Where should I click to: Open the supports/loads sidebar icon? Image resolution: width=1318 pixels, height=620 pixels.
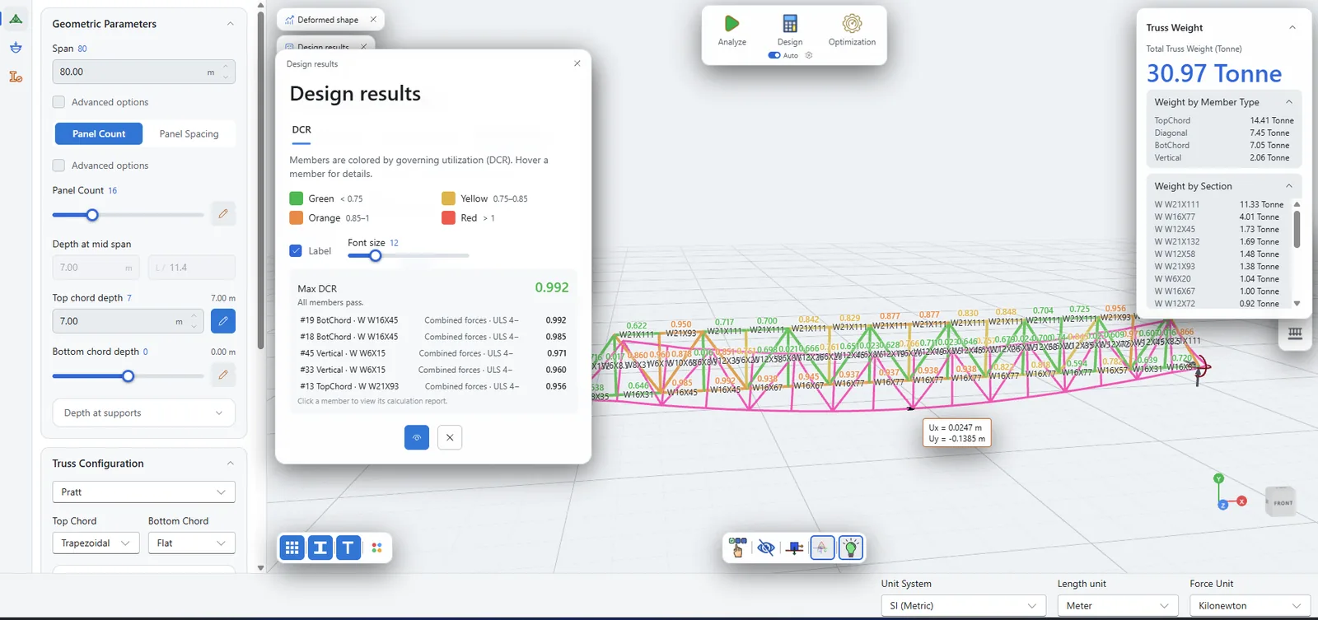click(x=16, y=48)
